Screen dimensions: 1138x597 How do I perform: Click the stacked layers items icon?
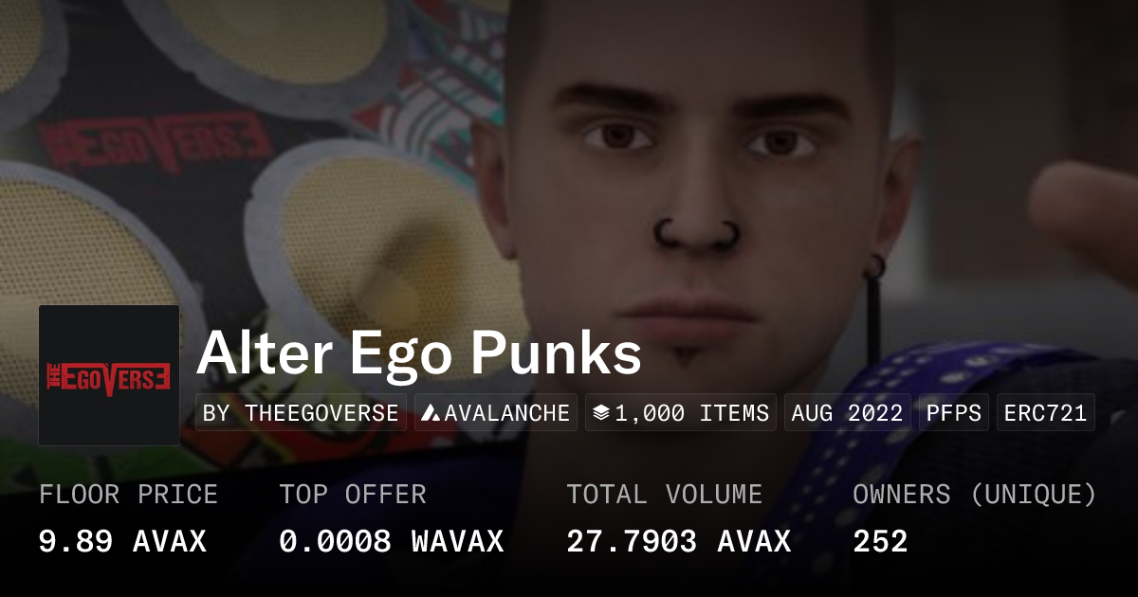point(600,413)
